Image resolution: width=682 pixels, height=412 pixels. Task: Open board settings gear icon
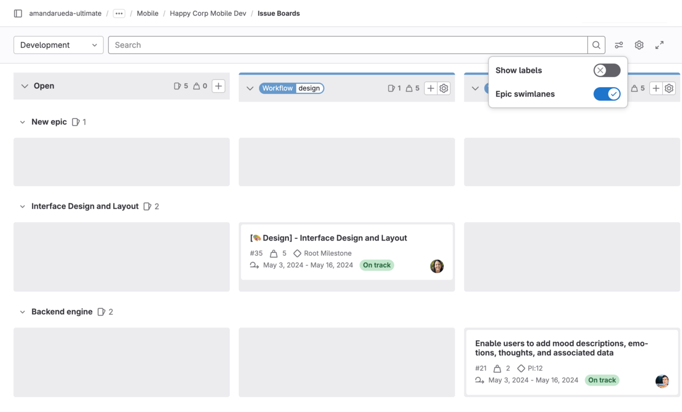639,45
